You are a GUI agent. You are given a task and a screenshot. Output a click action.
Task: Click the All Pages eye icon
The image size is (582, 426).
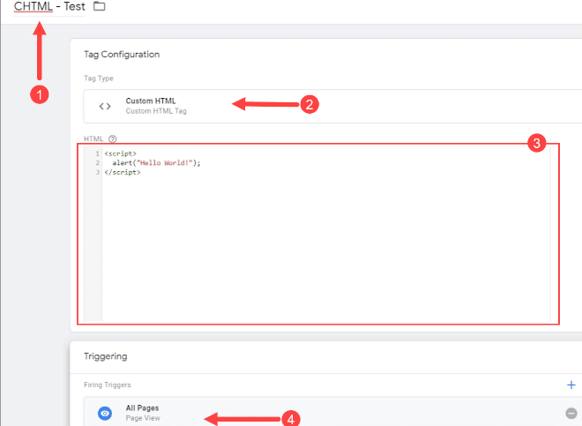tap(105, 413)
